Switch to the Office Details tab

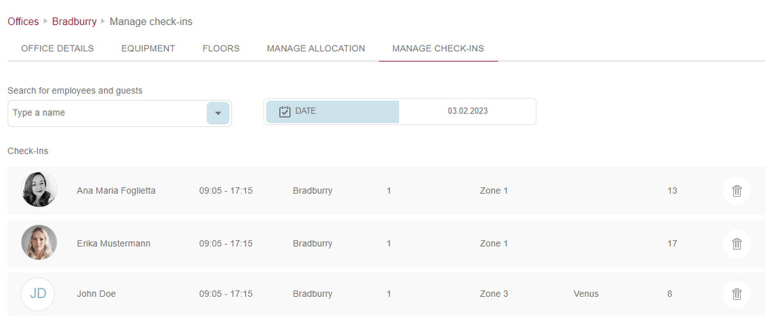57,49
